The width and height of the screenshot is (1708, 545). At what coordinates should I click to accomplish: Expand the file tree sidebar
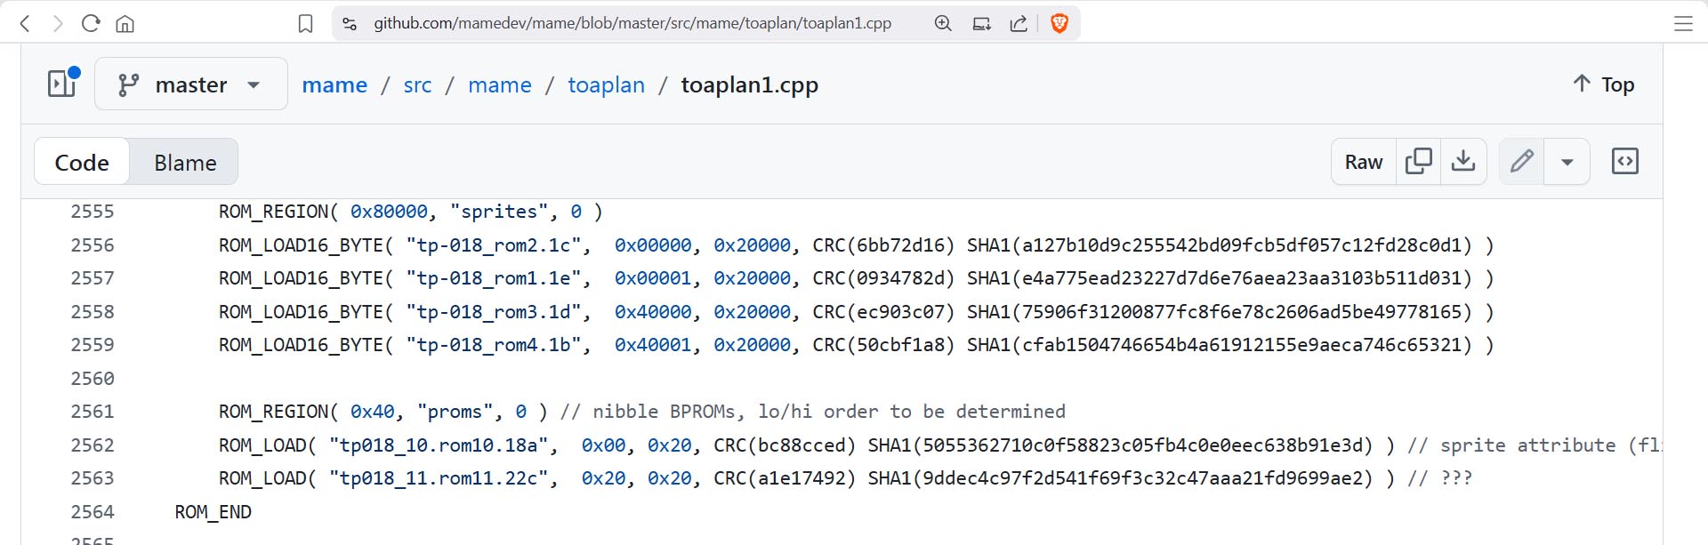pyautogui.click(x=62, y=84)
